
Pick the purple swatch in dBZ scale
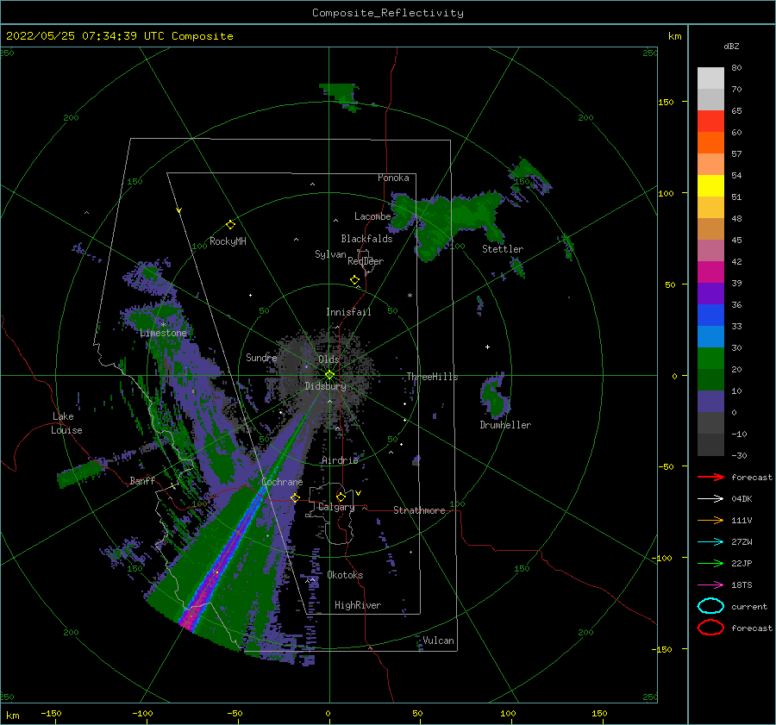(710, 294)
